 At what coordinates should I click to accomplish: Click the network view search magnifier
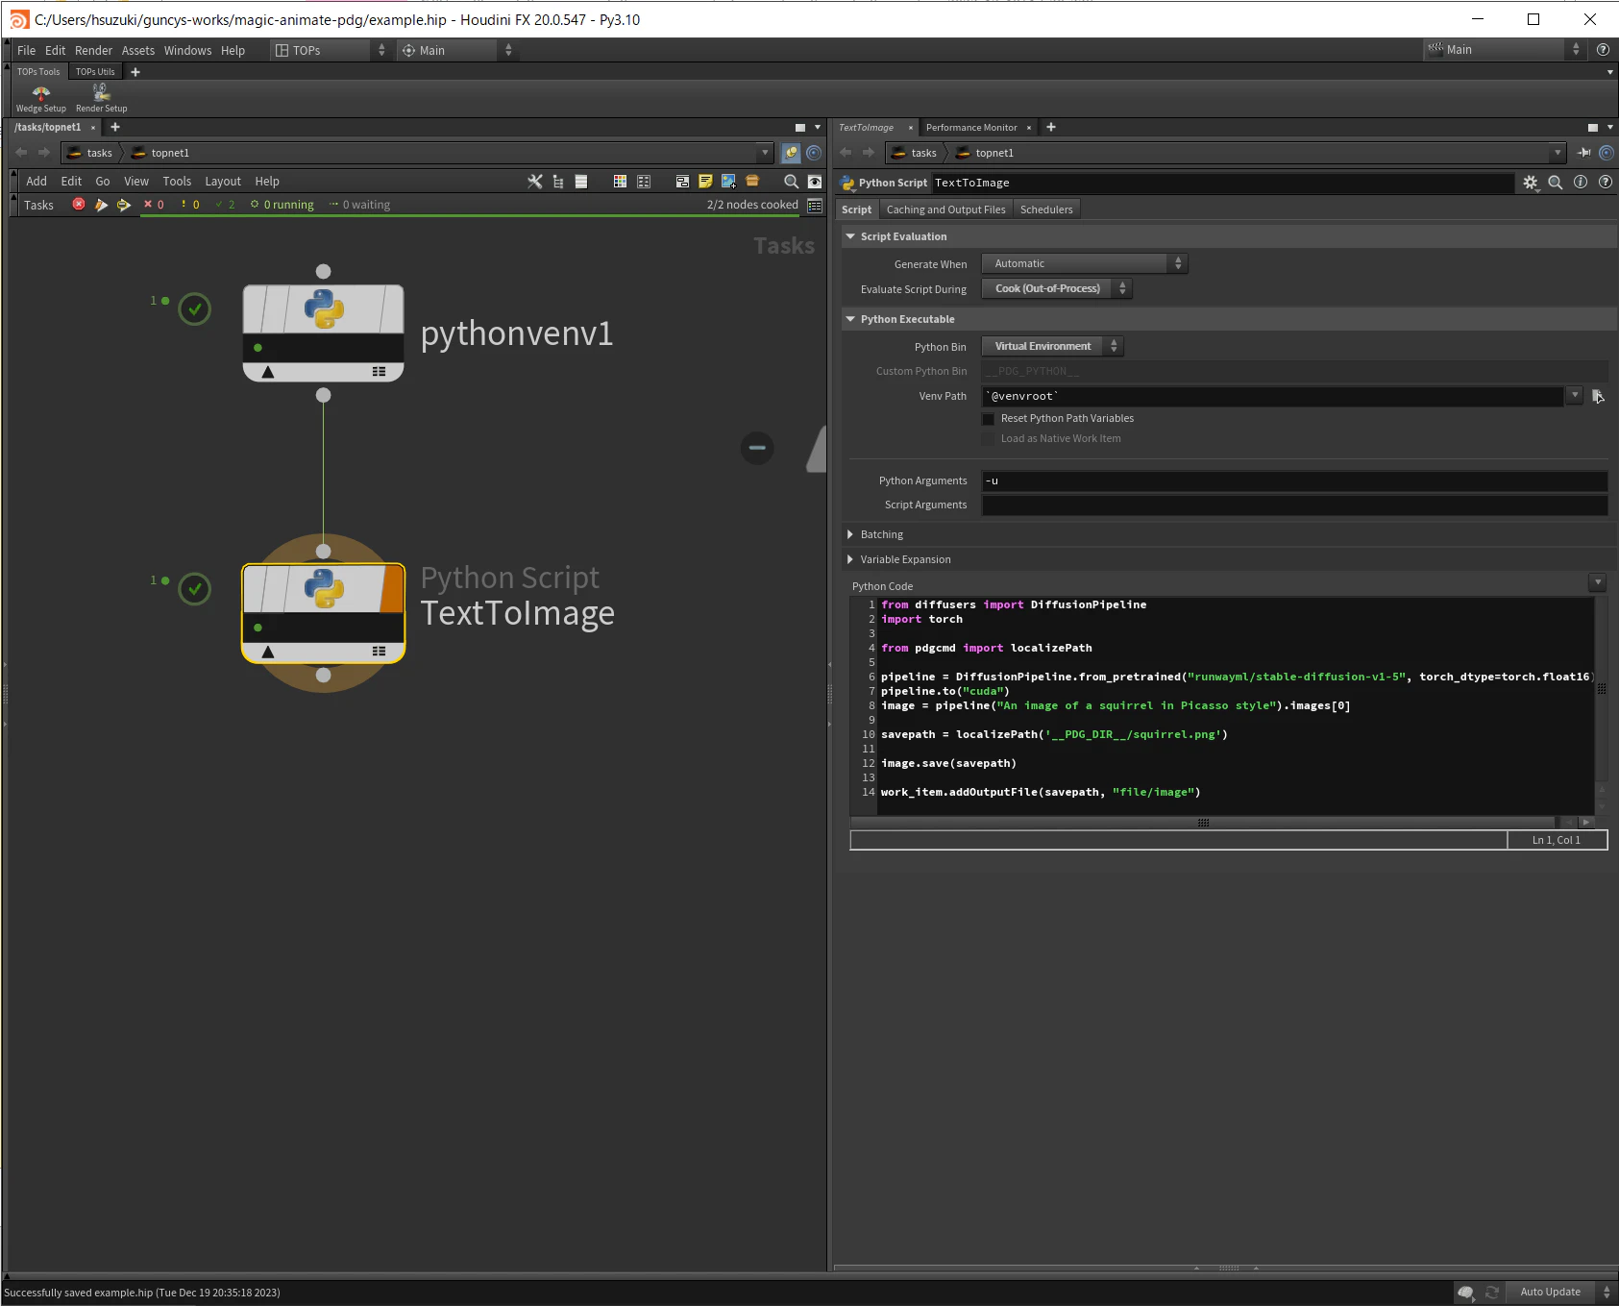click(x=791, y=182)
